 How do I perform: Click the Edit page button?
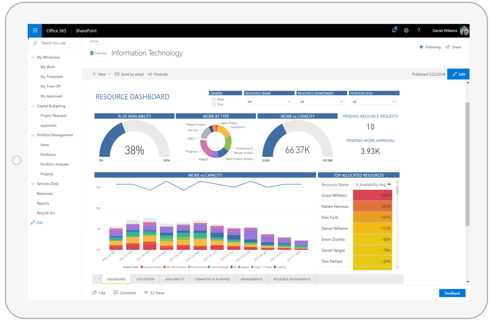[x=459, y=74]
